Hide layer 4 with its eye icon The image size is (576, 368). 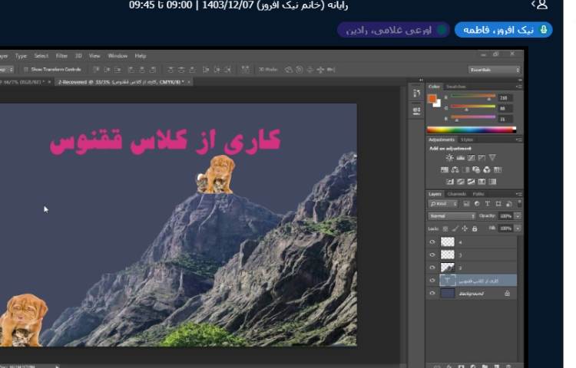point(432,242)
